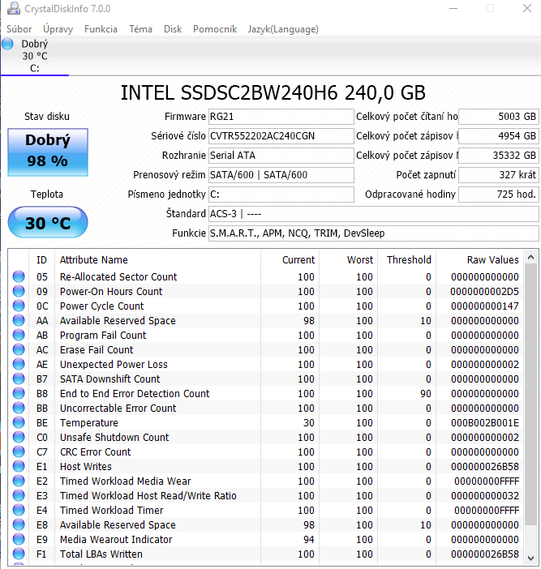Click status orb of Unsafe Shutdown Count row
This screenshot has height=569, width=541.
[x=19, y=437]
